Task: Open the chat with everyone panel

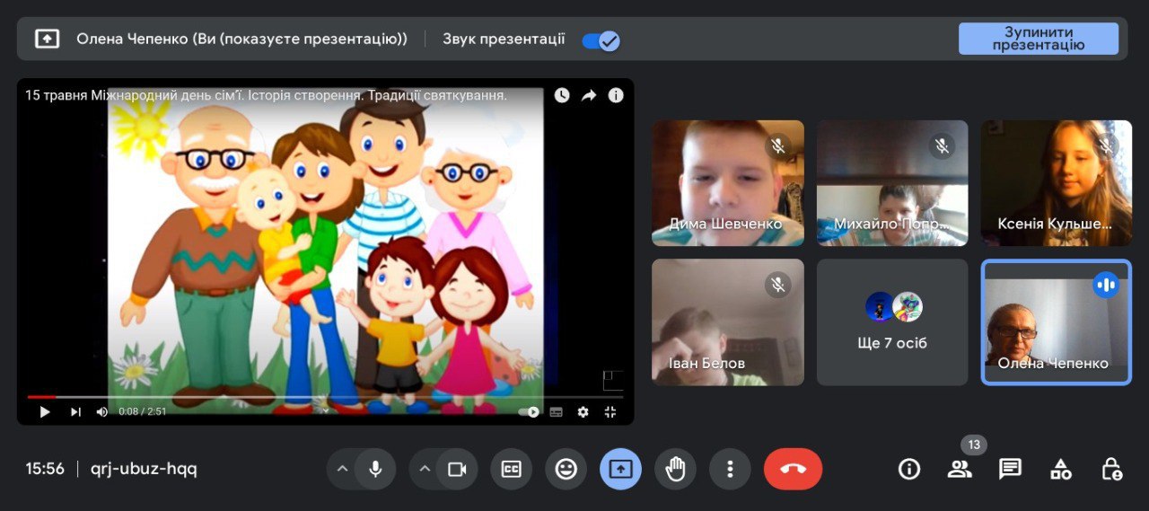Action: 1011,469
